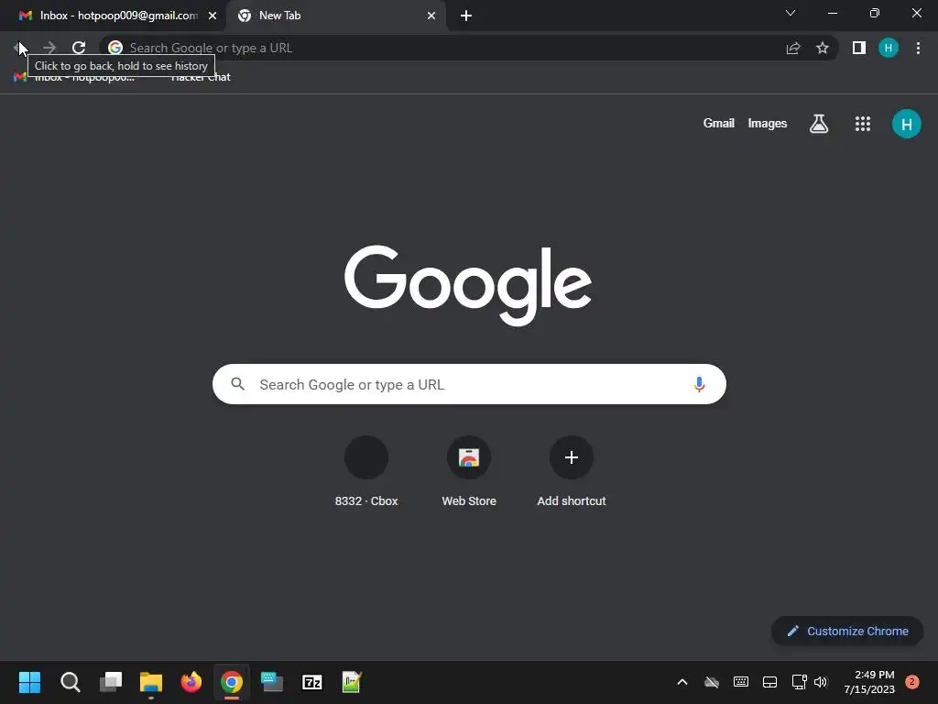Close the Inbox Gmail tab
938x704 pixels.
[x=213, y=16]
